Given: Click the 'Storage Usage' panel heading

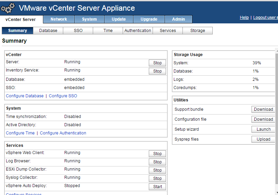Looking at the screenshot, I should point(188,55).
